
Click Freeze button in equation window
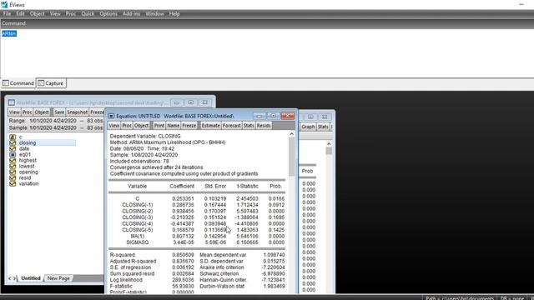pos(189,126)
